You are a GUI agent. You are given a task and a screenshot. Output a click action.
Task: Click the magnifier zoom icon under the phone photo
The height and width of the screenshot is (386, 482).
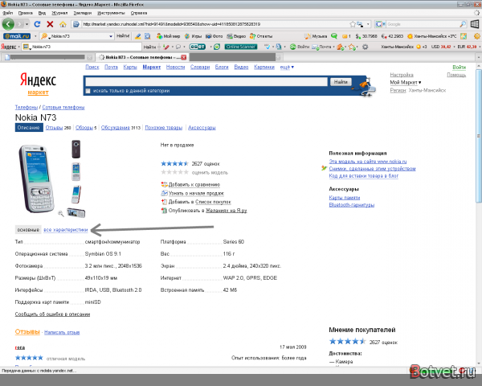point(60,213)
